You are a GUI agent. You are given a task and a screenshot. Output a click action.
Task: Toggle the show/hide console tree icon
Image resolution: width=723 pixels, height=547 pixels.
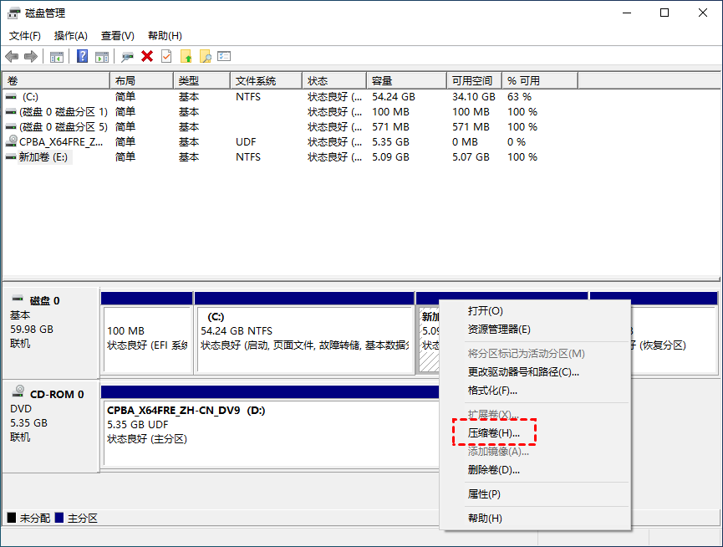(57, 57)
